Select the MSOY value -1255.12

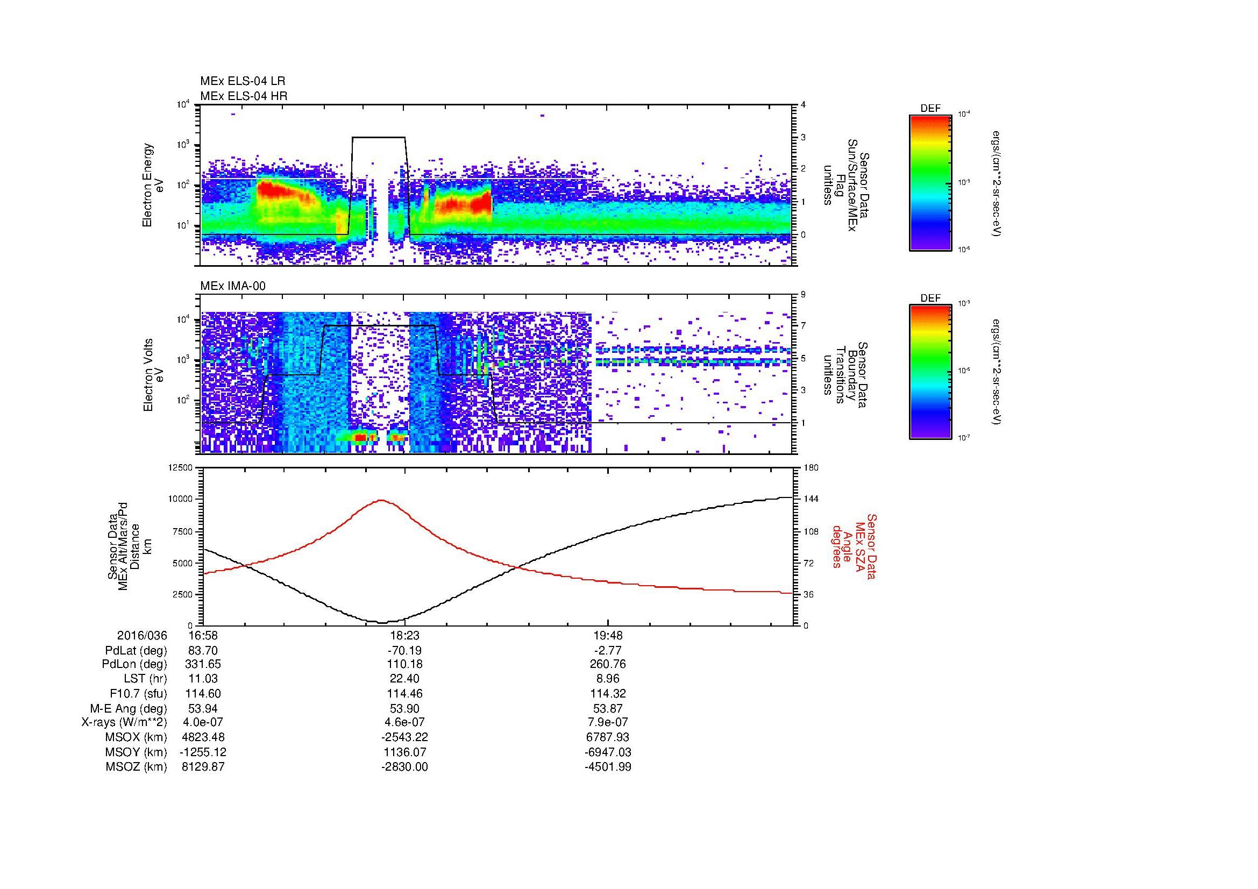pos(203,752)
